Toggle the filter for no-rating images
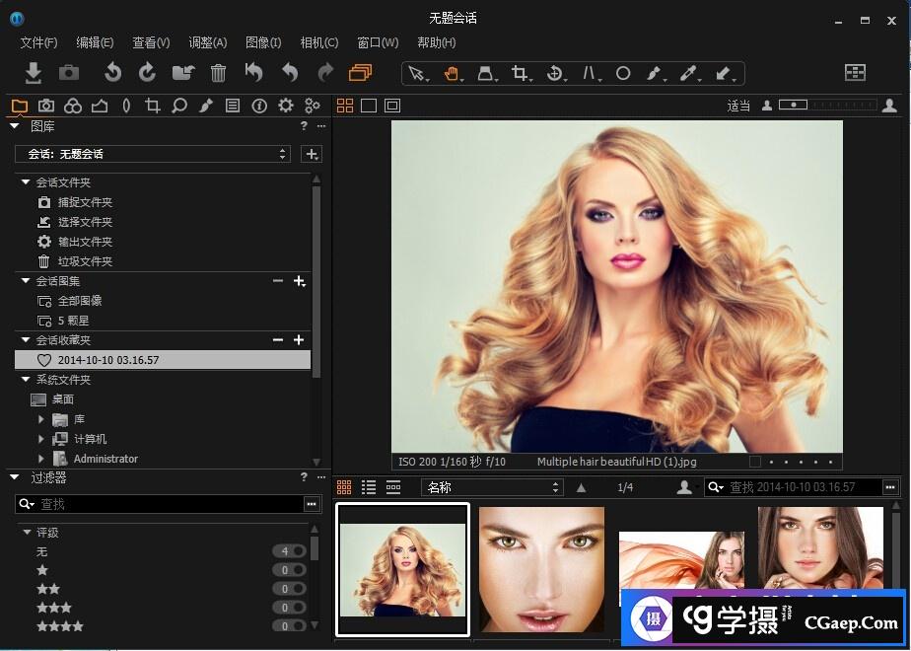The width and height of the screenshot is (911, 651). tap(289, 551)
